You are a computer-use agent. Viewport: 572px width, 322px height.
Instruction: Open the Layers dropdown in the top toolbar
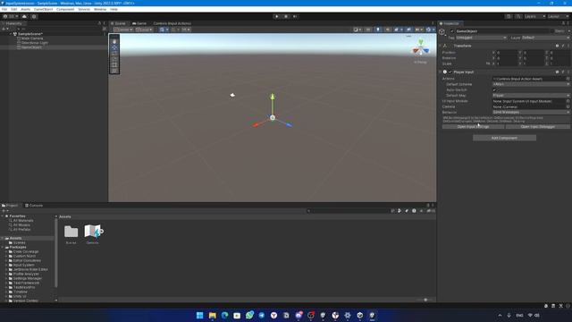click(534, 16)
